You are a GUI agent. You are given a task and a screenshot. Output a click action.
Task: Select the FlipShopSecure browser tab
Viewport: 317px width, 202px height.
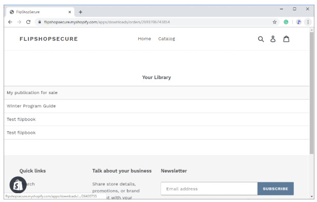40,12
